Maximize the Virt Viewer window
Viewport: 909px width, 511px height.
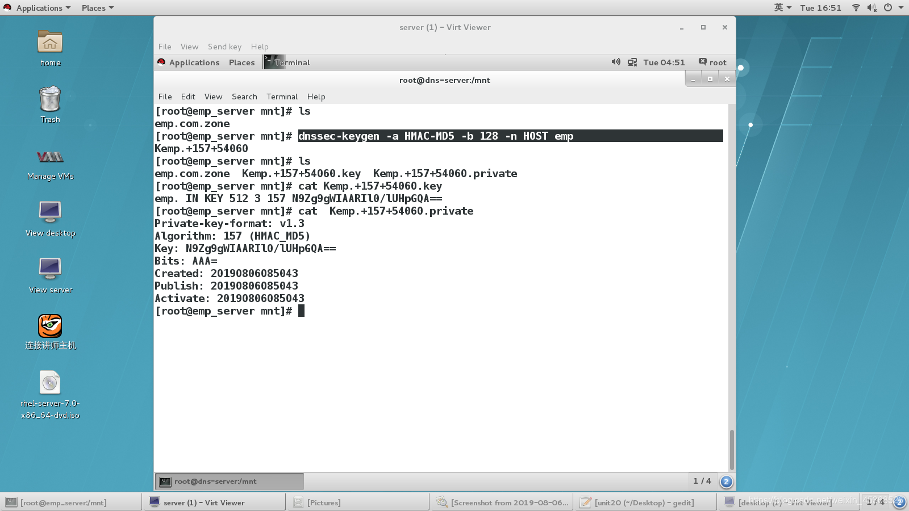(x=703, y=27)
